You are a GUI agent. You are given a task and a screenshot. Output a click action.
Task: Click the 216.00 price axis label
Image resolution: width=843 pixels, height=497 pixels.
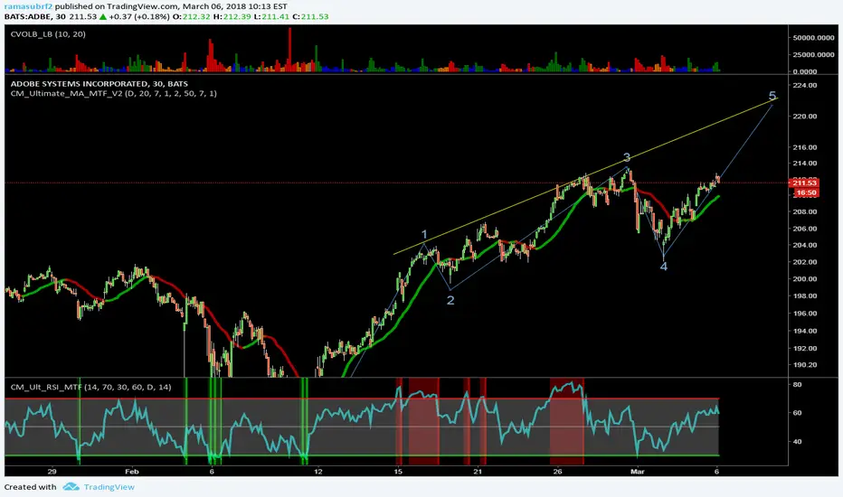point(804,147)
